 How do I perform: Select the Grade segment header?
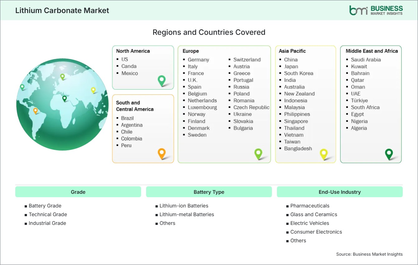pos(78,192)
